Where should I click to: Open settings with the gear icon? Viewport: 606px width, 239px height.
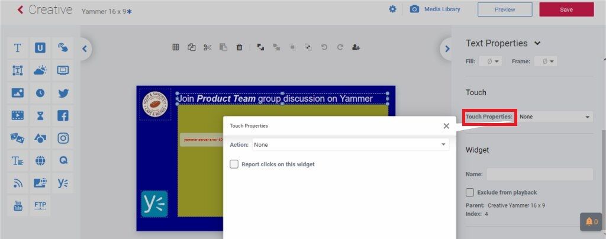(392, 9)
